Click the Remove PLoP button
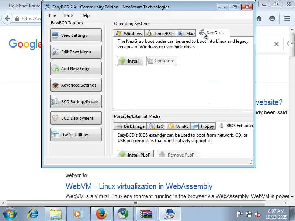 coord(177,154)
